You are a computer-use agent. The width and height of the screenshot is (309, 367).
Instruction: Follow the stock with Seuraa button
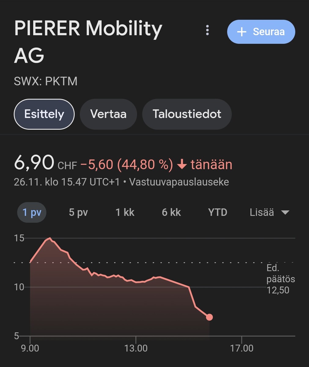pyautogui.click(x=261, y=32)
